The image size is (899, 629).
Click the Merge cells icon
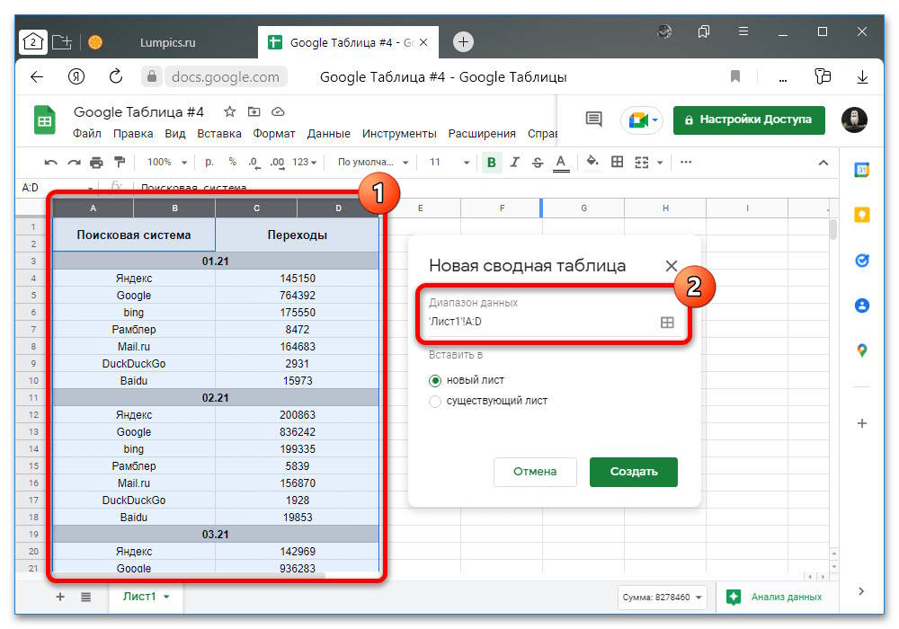point(642,163)
